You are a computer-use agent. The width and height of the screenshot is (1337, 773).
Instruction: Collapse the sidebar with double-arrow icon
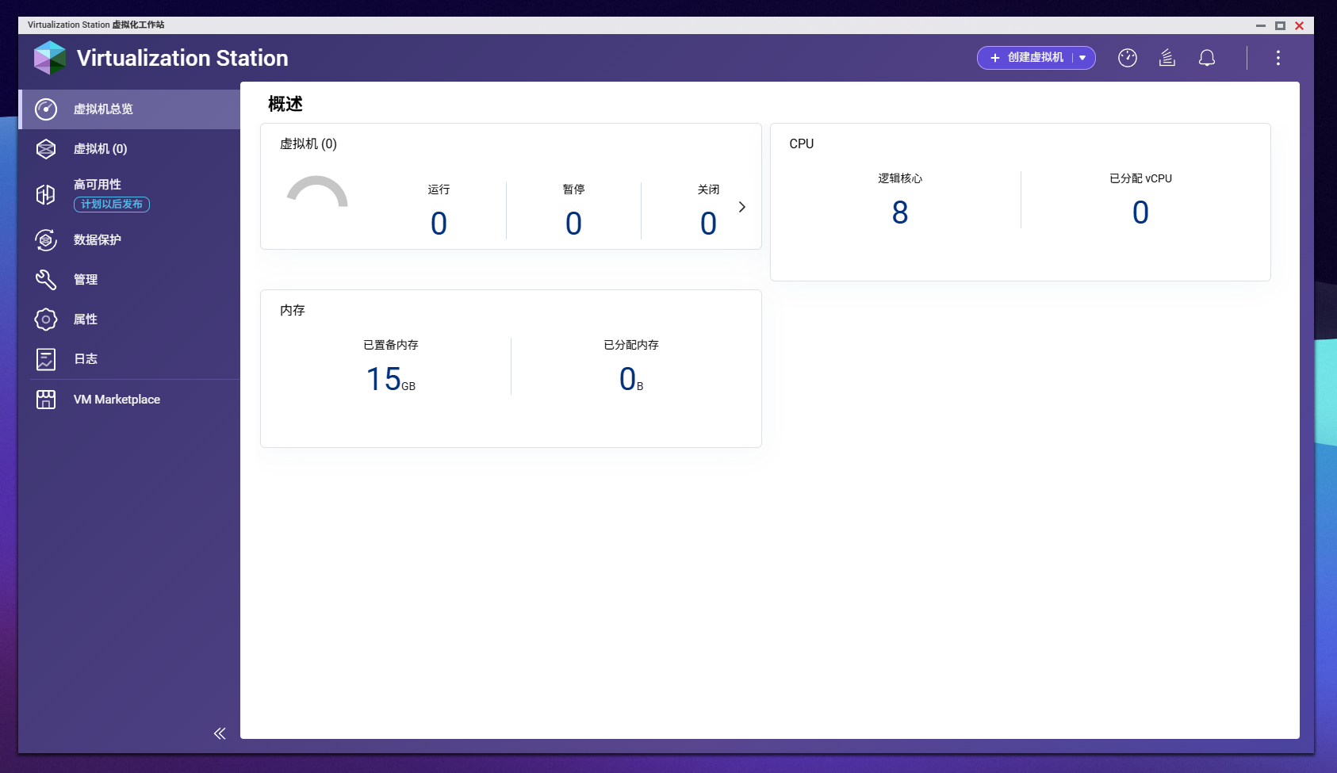pyautogui.click(x=220, y=733)
